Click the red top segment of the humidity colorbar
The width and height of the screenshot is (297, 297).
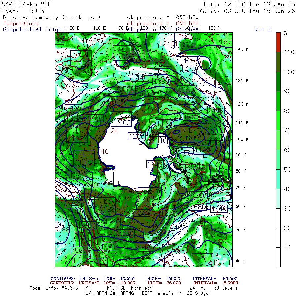pos(278,42)
